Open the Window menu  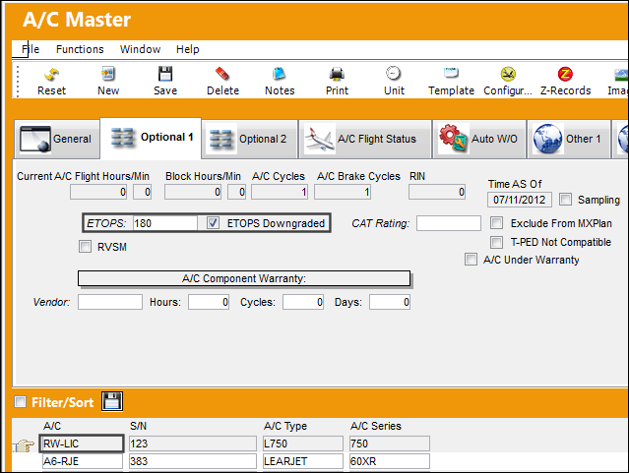point(141,49)
